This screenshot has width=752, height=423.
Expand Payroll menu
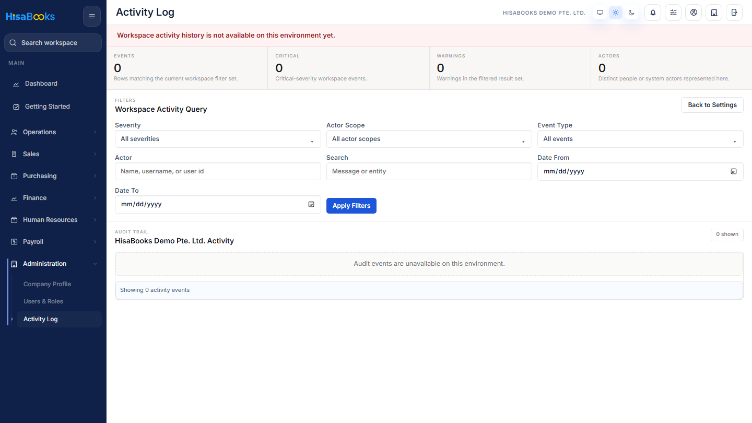53,242
